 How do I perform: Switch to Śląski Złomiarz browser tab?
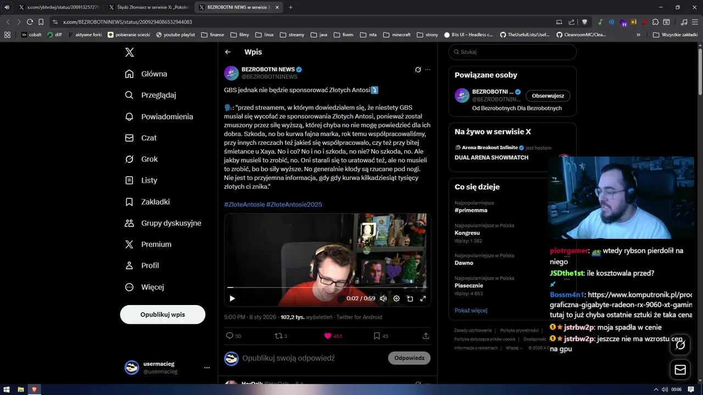click(148, 7)
